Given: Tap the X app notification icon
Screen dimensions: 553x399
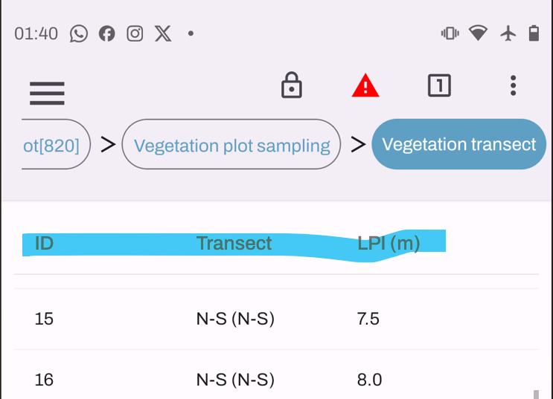Looking at the screenshot, I should pyautogui.click(x=163, y=33).
